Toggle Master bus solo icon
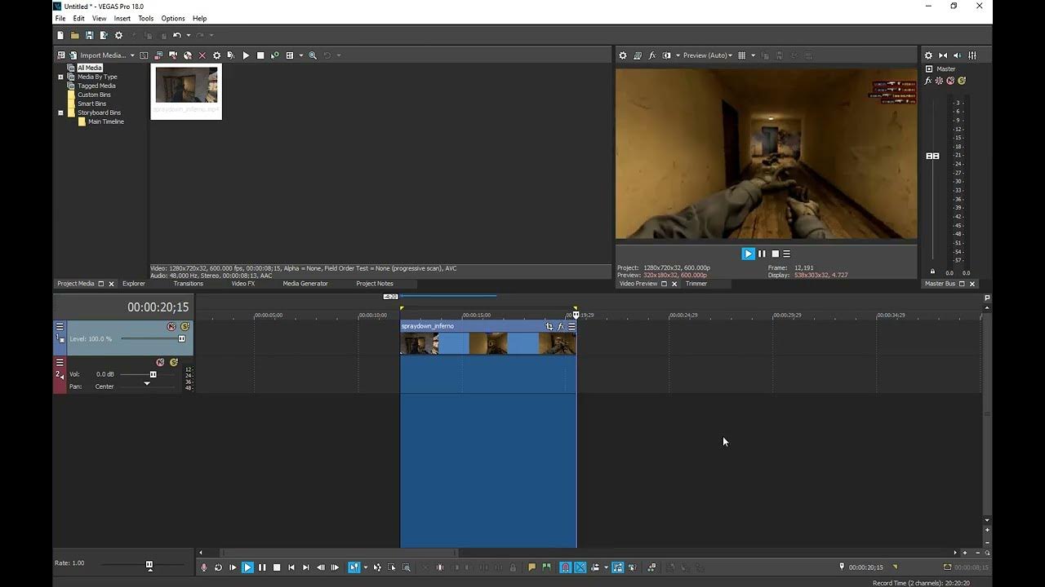This screenshot has width=1045, height=587. tap(962, 81)
